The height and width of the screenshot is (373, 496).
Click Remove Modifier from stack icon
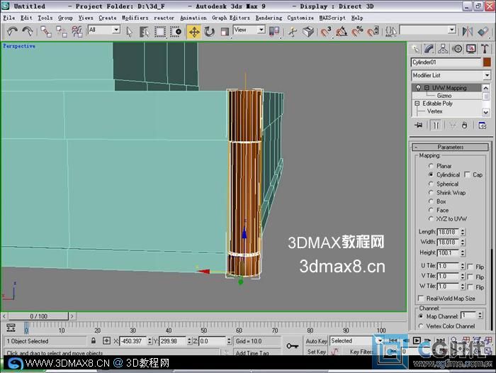[464, 126]
